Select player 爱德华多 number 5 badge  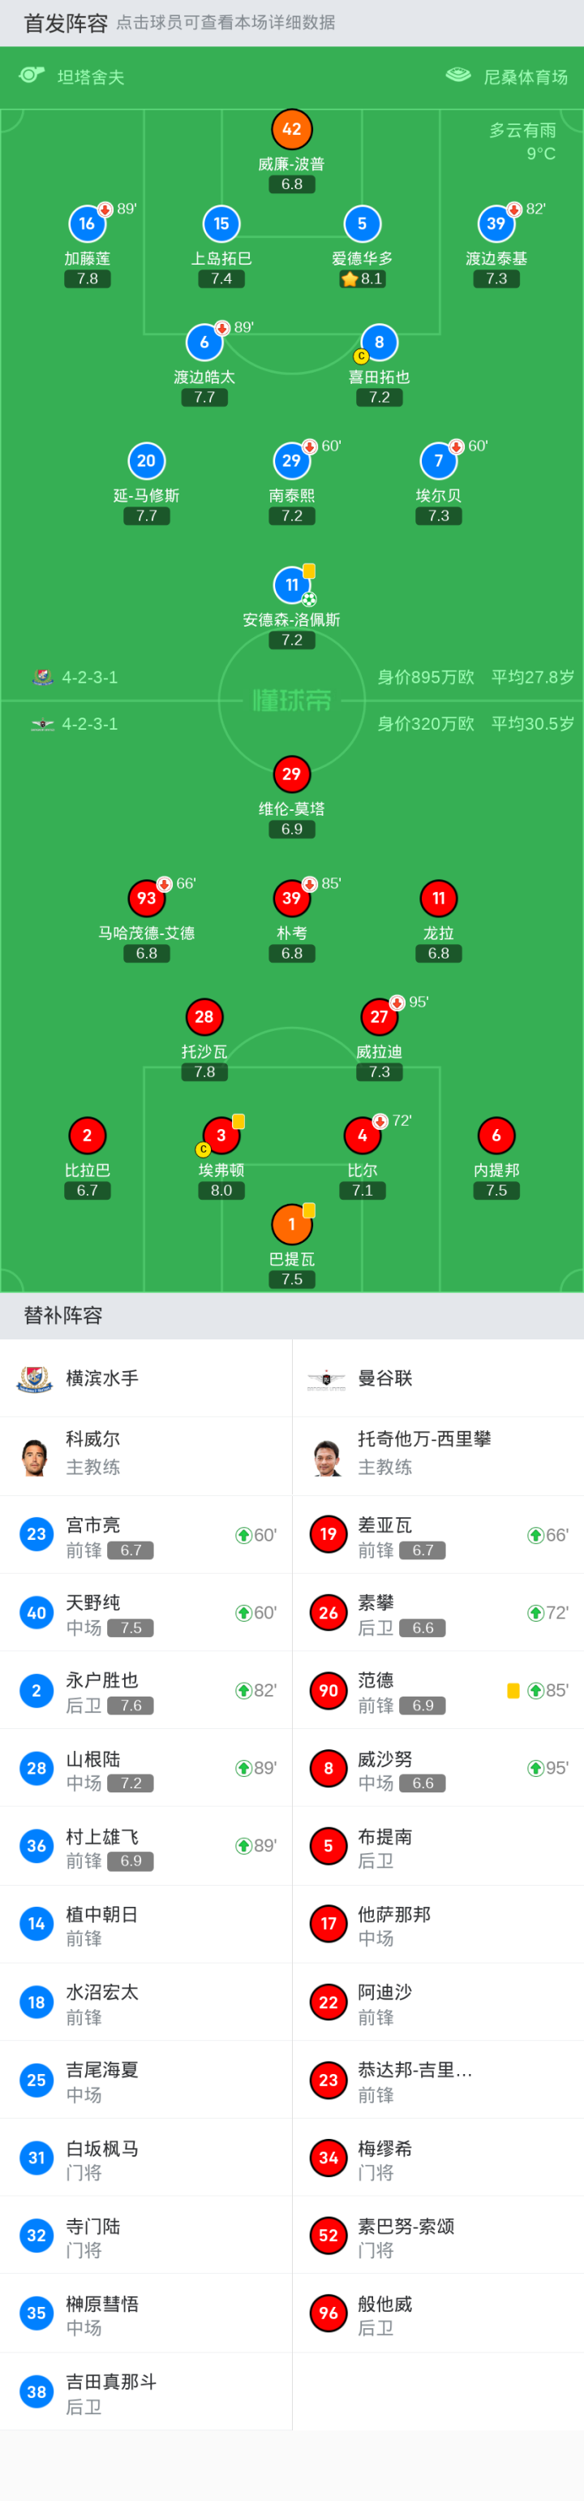point(362,224)
